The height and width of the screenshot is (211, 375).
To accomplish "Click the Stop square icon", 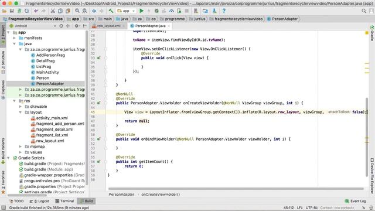I will 187,11.
